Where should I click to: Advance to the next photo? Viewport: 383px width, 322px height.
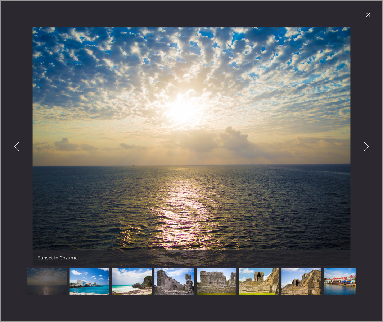coord(366,146)
